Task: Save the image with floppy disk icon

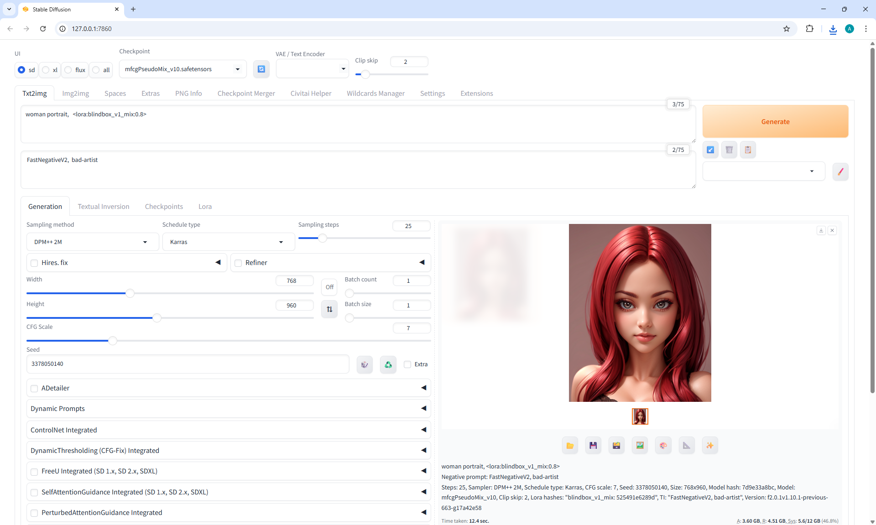Action: 593,446
